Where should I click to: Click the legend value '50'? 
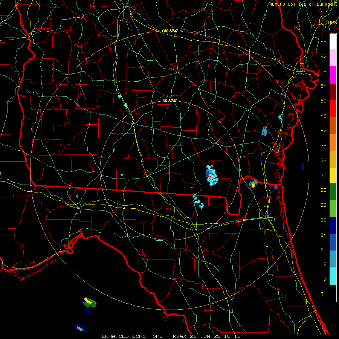pos(324,101)
